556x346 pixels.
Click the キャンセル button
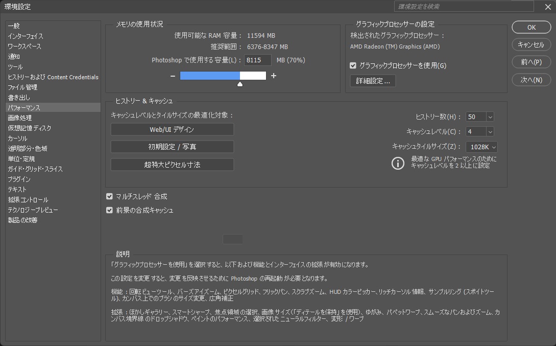coord(531,44)
